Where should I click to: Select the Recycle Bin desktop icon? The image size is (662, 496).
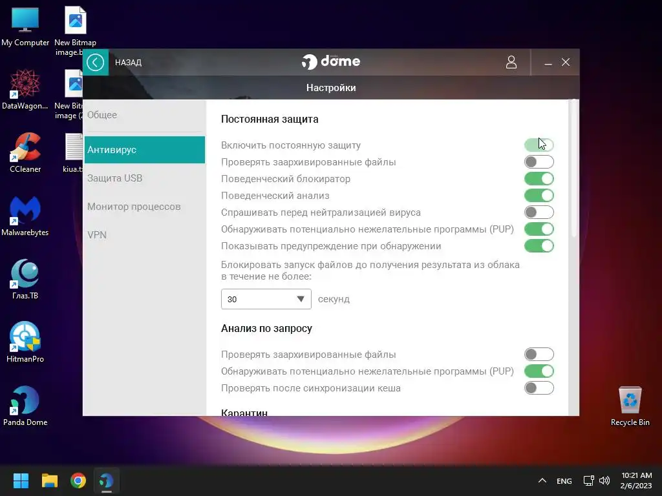[x=630, y=406]
